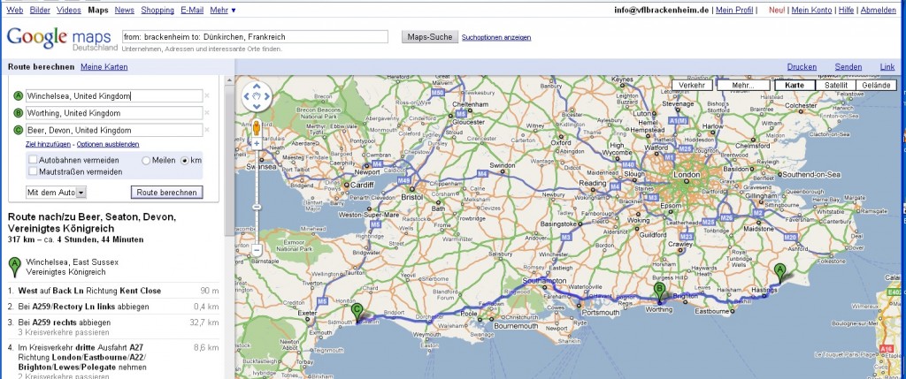This screenshot has height=379, width=906.
Task: Pan map down with arrow control
Action: click(257, 107)
